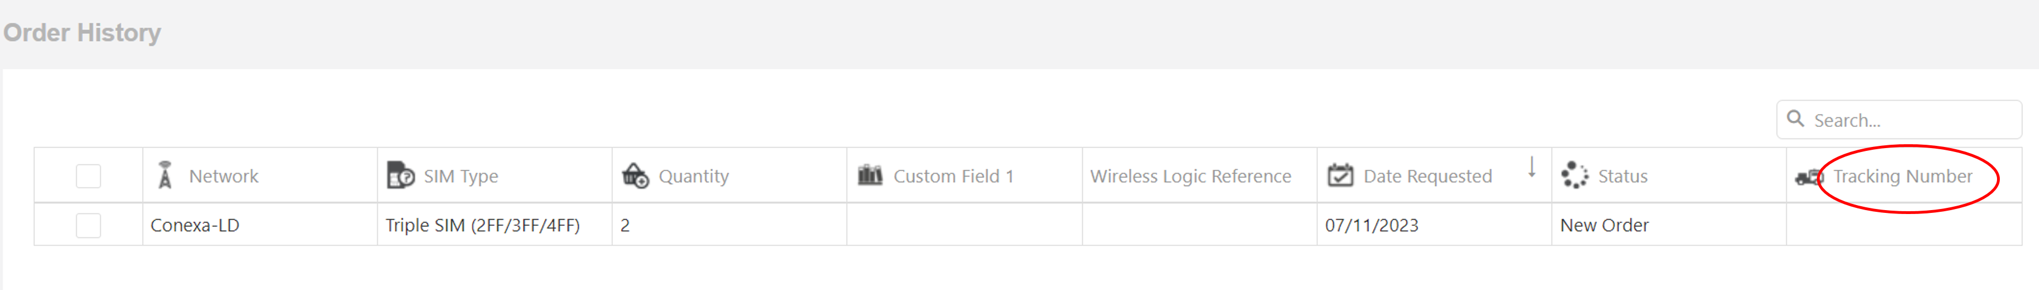
Task: Sort by the Tracking Number column
Action: pyautogui.click(x=1903, y=176)
